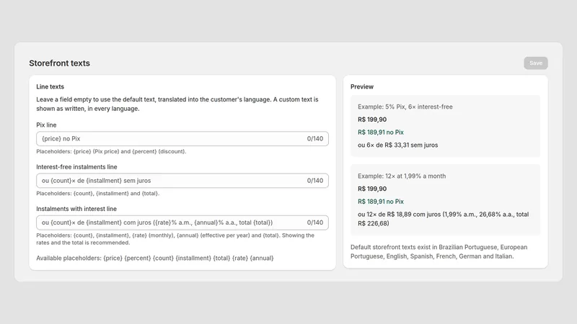Click the 'Available placeholders' line
577x324 pixels.
[x=155, y=258]
